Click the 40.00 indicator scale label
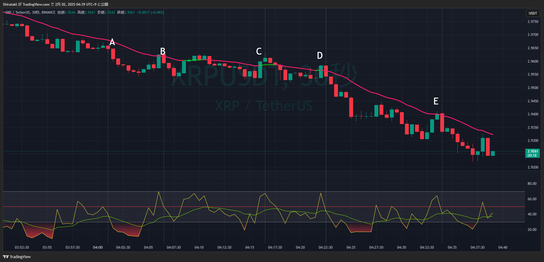Viewport: 544px width, 262px height. pos(532,214)
